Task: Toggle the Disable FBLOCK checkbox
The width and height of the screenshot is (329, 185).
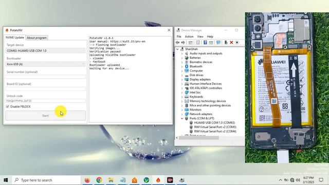Action: point(8,106)
